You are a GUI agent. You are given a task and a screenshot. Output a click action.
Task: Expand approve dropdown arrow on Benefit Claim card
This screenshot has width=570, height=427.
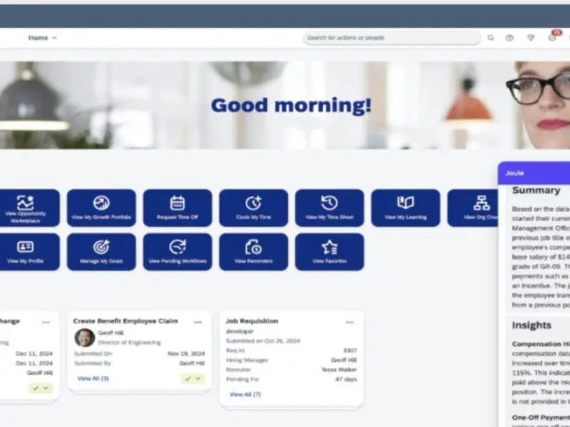click(199, 379)
